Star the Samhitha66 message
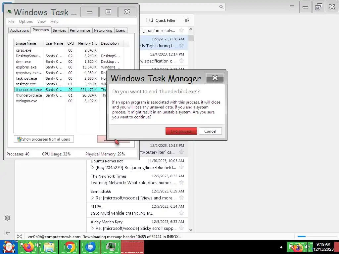 (181, 198)
